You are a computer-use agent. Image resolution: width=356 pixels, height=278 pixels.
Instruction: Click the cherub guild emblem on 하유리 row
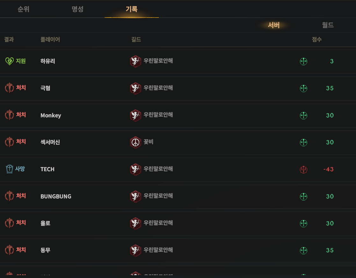pyautogui.click(x=135, y=61)
